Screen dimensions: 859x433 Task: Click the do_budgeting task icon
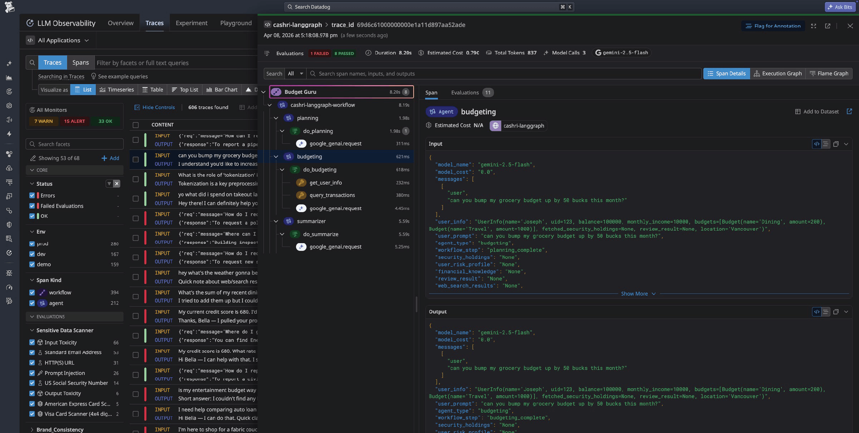click(x=295, y=169)
